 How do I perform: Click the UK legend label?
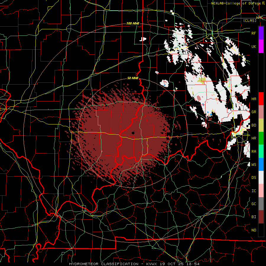click(x=254, y=46)
